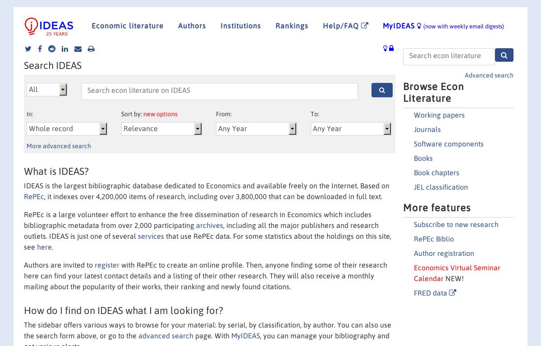Click the LinkedIn share icon
541x346 pixels.
click(65, 49)
